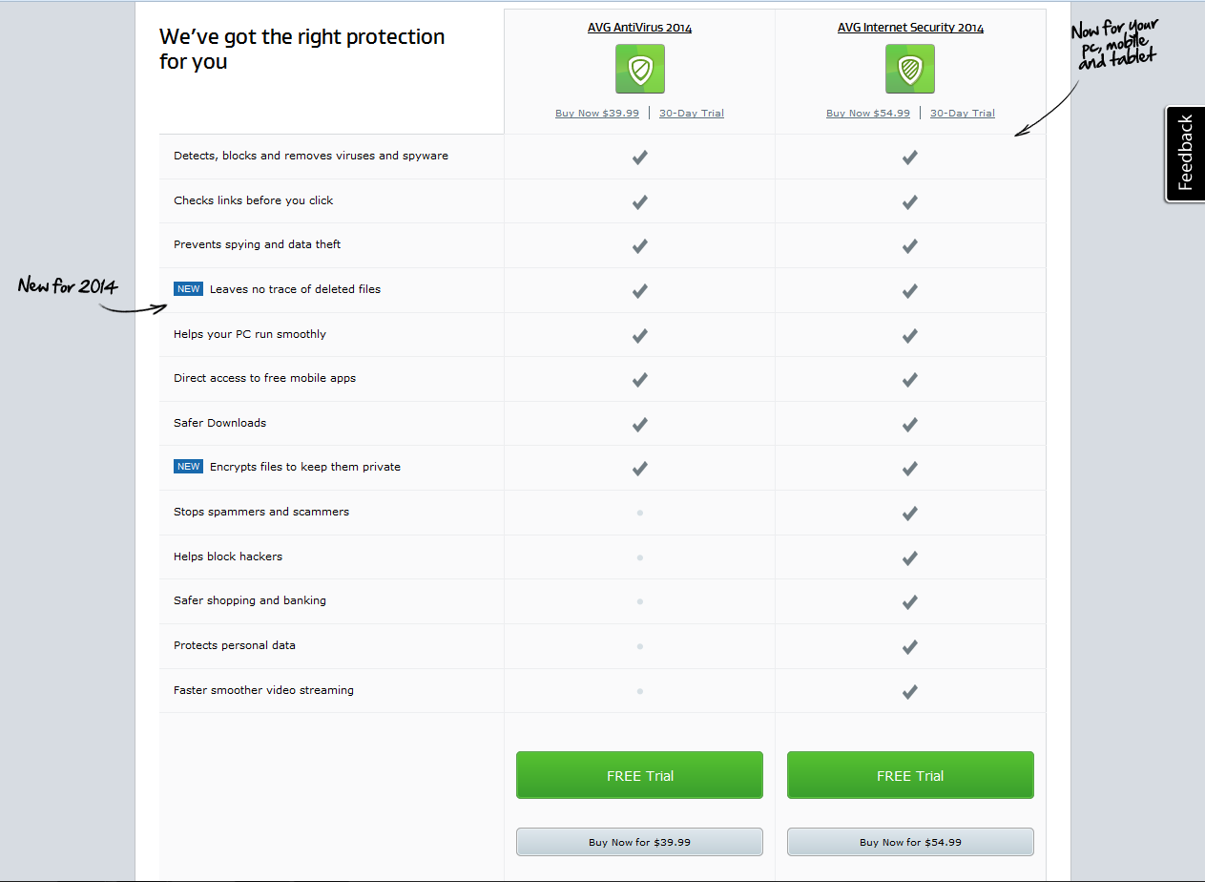Click the unavailable dot for Stops spammers row
The height and width of the screenshot is (882, 1205).
[x=639, y=513]
